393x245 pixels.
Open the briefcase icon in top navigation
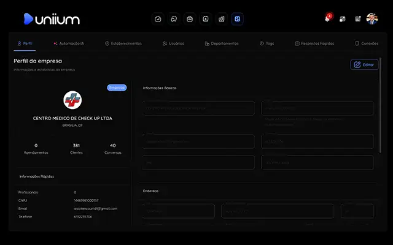pyautogui.click(x=190, y=19)
